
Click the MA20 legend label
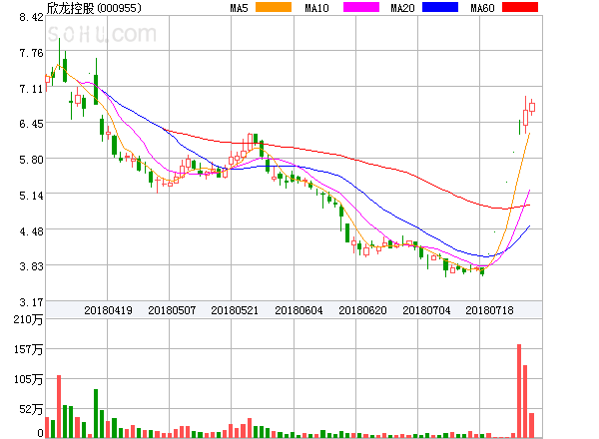tap(402, 8)
